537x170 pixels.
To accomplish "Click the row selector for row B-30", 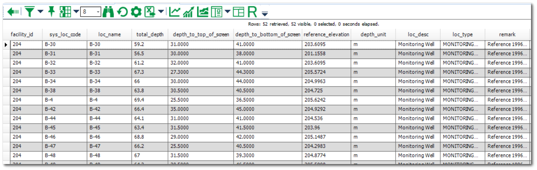I will coord(6,44).
